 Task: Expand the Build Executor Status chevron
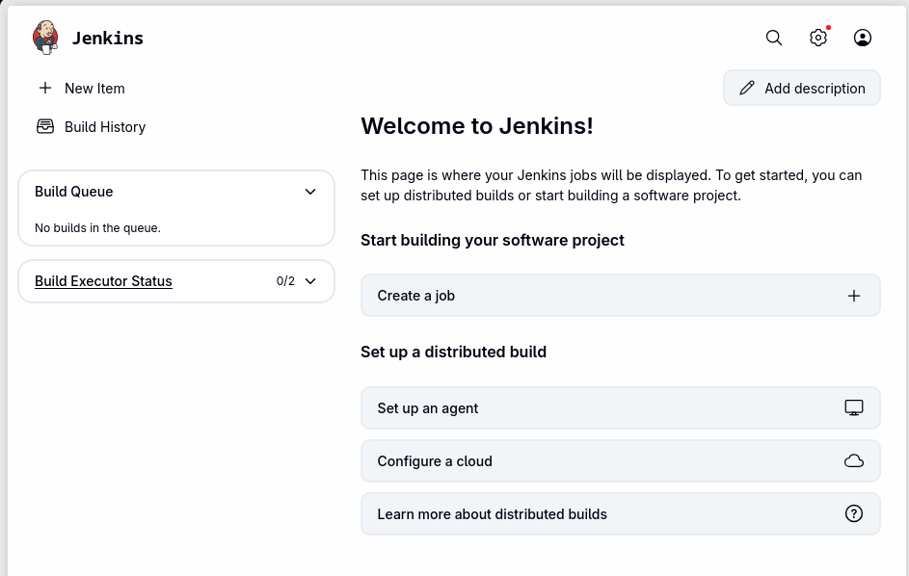coord(310,281)
